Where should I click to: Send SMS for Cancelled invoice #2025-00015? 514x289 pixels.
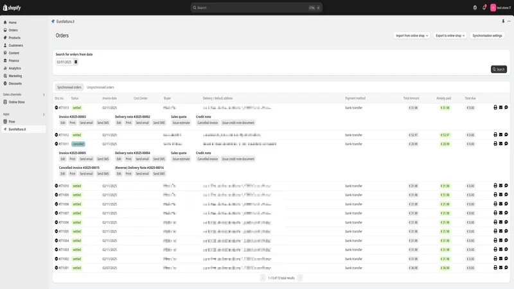[x=103, y=174]
